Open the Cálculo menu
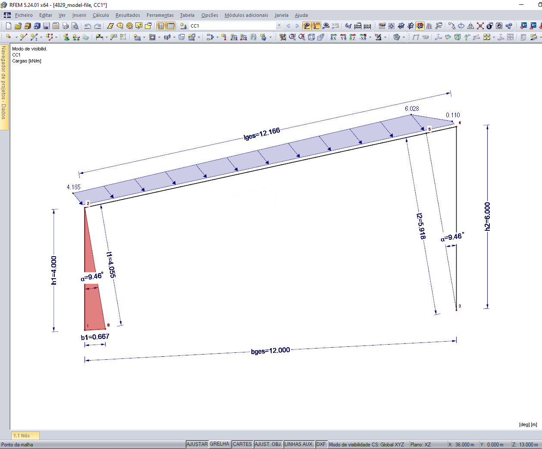 tap(101, 15)
